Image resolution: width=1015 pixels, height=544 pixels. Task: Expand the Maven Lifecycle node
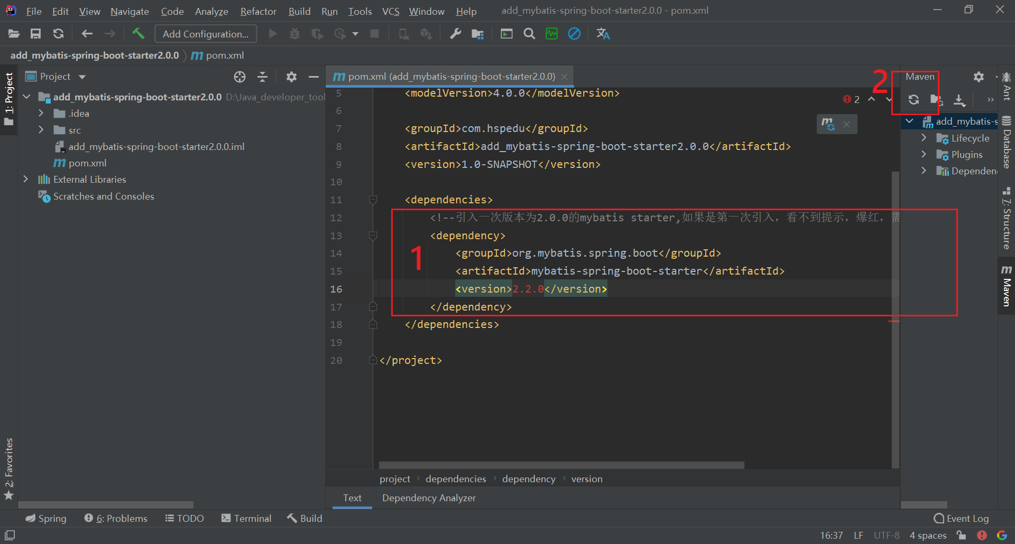(924, 138)
